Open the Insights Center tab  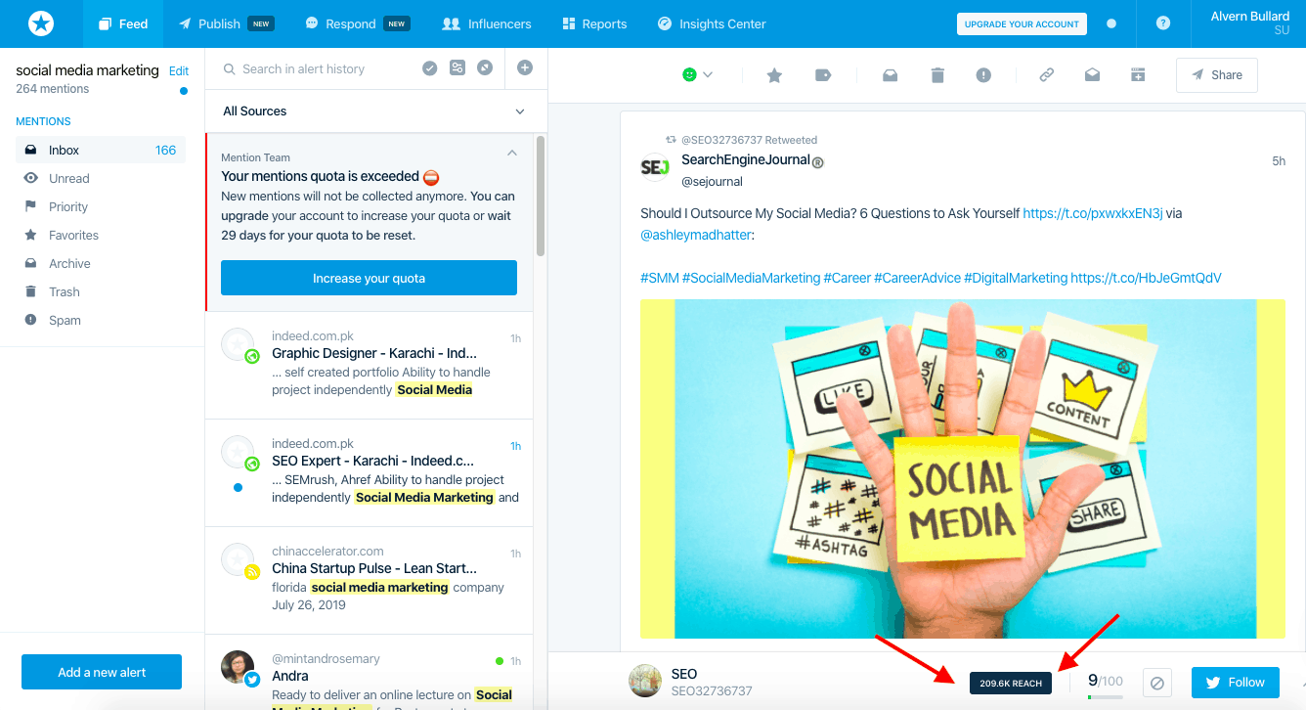(x=712, y=23)
